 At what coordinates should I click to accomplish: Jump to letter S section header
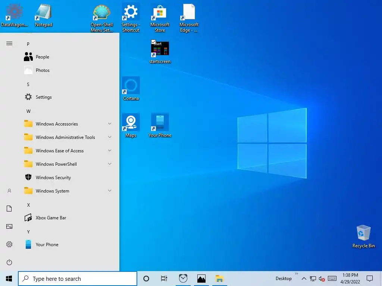pyautogui.click(x=28, y=85)
